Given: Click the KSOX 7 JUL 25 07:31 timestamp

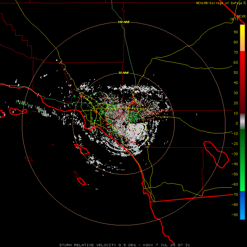Looking at the screenshot, I should (167, 245).
